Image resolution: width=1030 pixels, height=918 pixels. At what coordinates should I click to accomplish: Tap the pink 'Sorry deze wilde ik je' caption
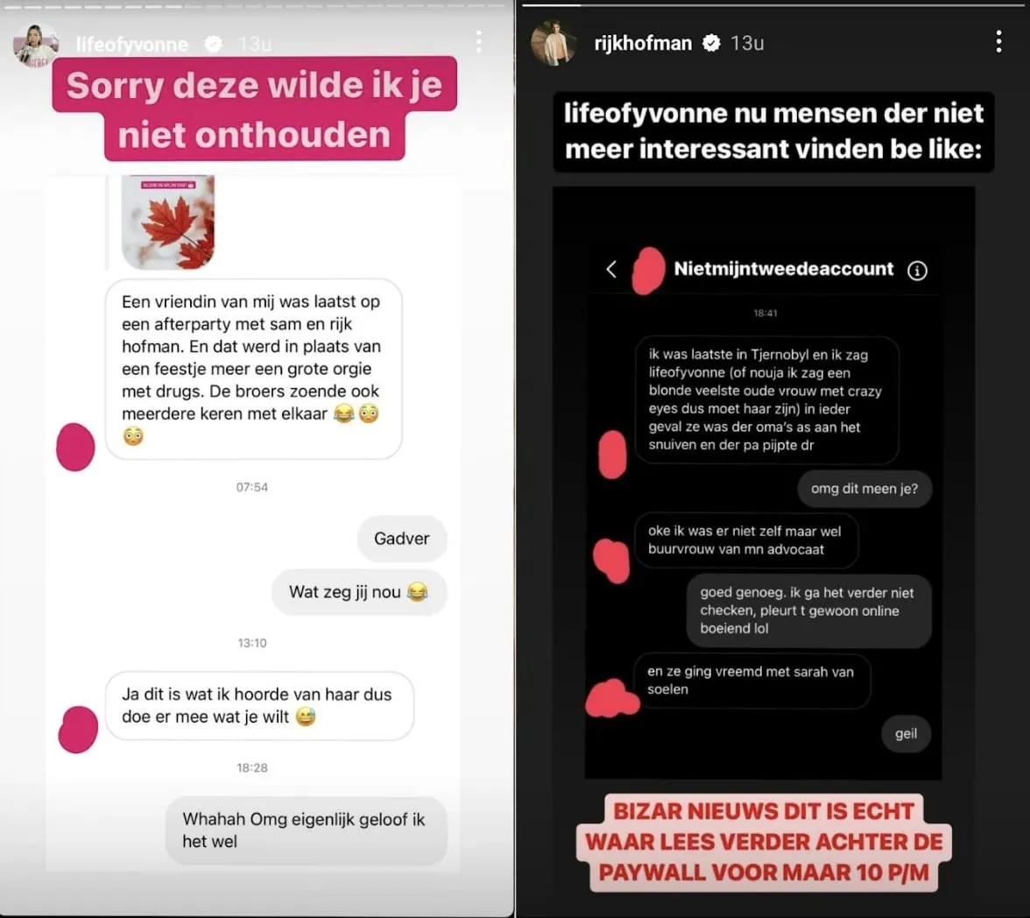(255, 109)
